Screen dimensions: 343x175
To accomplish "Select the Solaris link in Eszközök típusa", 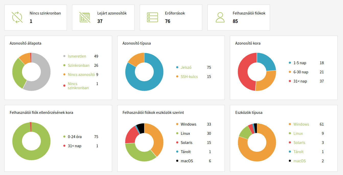I will [299, 143].
